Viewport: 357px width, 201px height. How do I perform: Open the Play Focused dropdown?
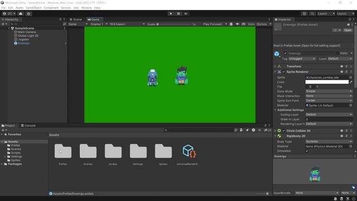[x=215, y=24]
